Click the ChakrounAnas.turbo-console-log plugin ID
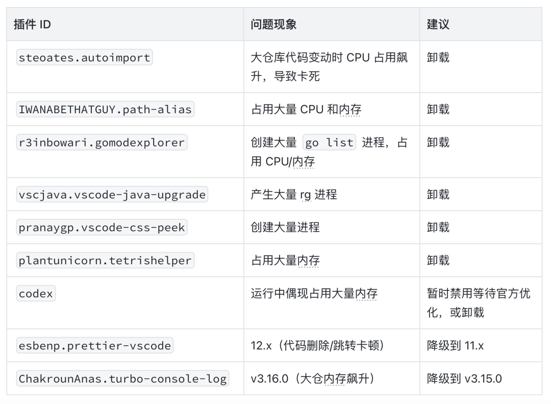This screenshot has height=404, width=551. coord(122,378)
